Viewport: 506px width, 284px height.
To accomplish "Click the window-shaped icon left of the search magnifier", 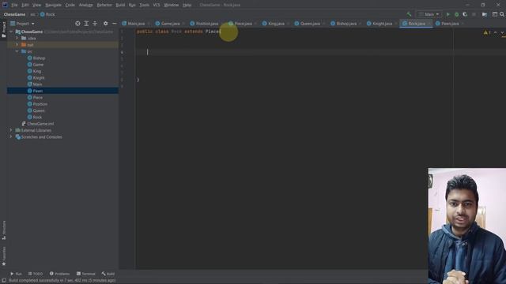I will tap(495, 14).
